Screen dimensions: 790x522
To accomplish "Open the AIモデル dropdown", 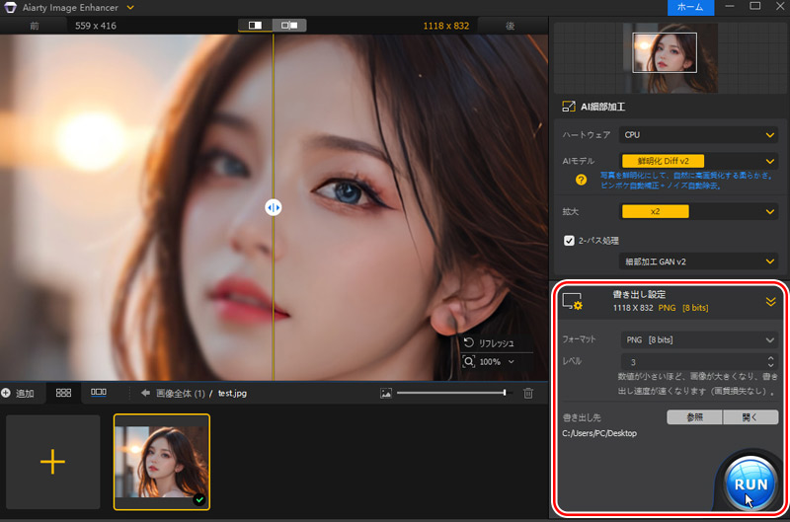I will tap(699, 161).
